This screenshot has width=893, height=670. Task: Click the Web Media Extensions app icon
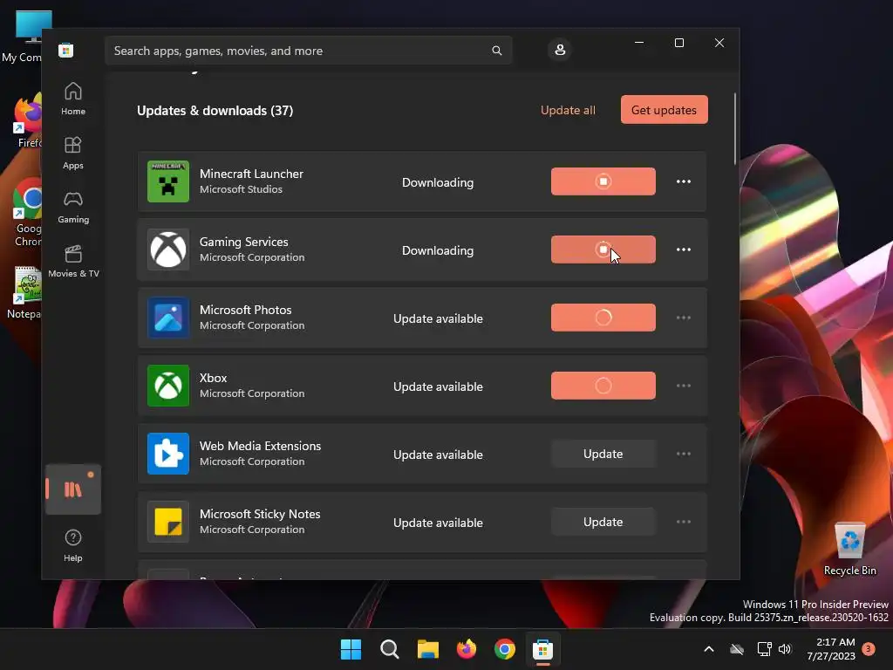(168, 454)
